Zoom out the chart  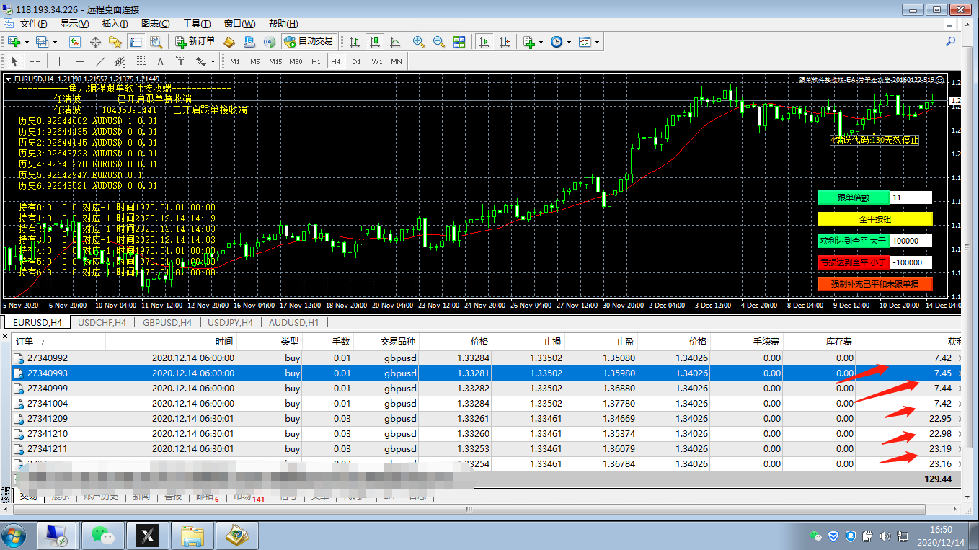[439, 42]
